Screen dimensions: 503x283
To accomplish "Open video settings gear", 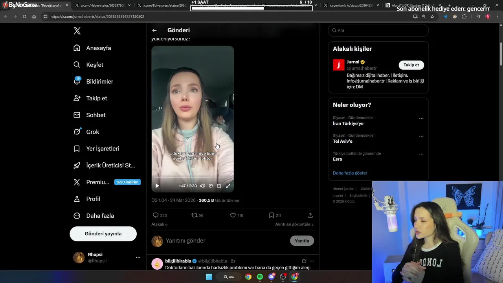I will click(211, 186).
